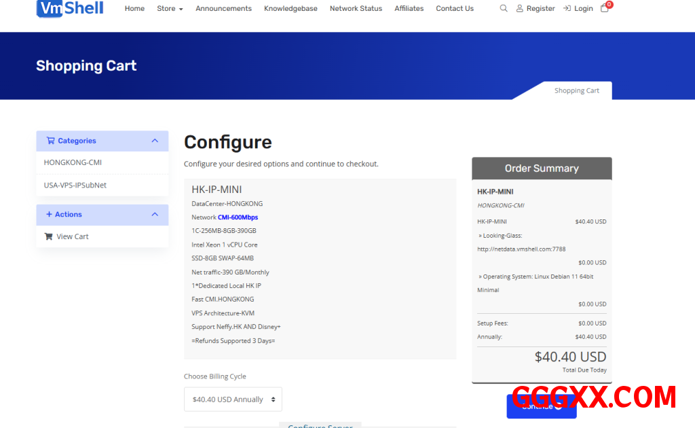
Task: Click the Shopping Cart breadcrumb tab
Action: coord(576,90)
